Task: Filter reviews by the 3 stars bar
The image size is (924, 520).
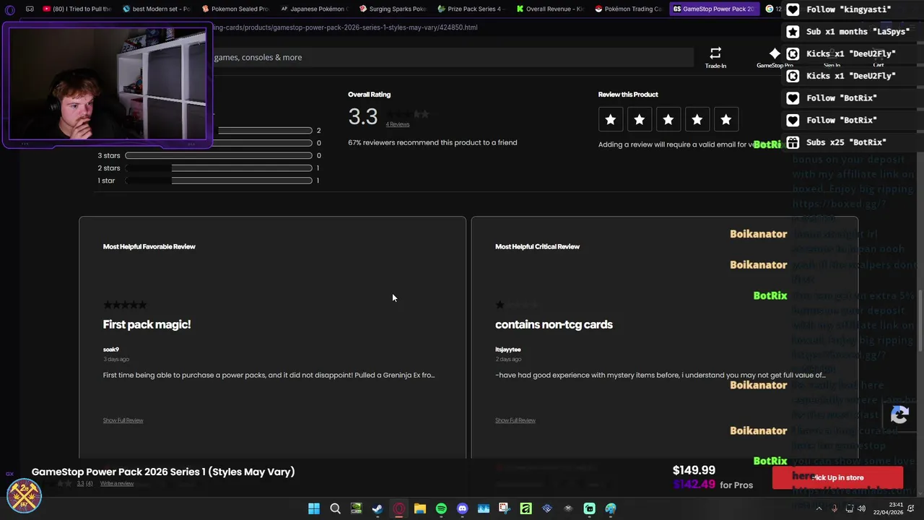Action: click(218, 155)
